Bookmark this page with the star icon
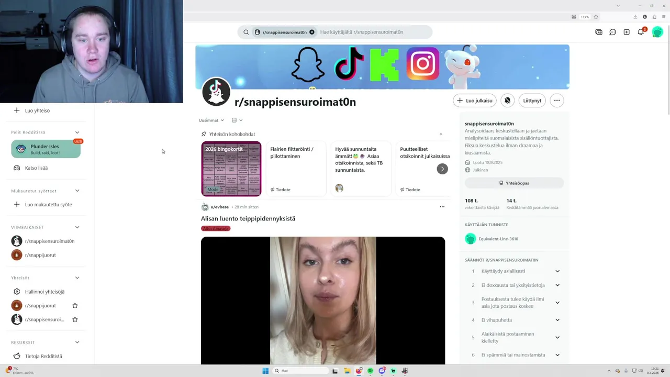This screenshot has height=377, width=670. pyautogui.click(x=596, y=17)
